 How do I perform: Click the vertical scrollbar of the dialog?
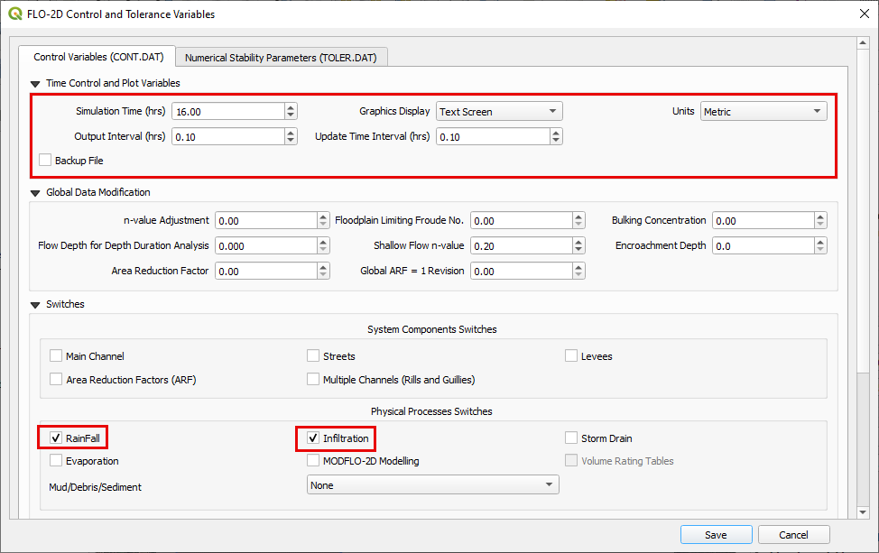[862, 271]
